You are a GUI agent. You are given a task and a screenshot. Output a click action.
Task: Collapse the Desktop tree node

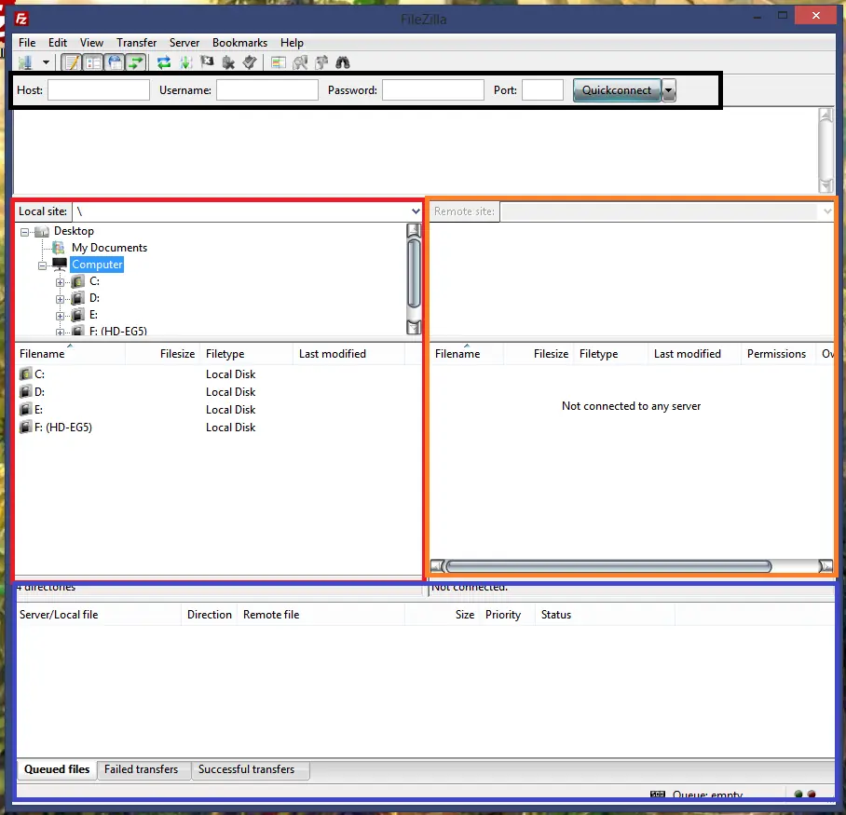tap(25, 232)
